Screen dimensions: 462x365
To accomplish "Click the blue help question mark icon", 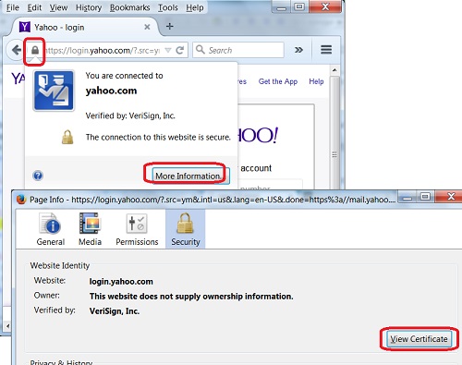I will point(38,176).
